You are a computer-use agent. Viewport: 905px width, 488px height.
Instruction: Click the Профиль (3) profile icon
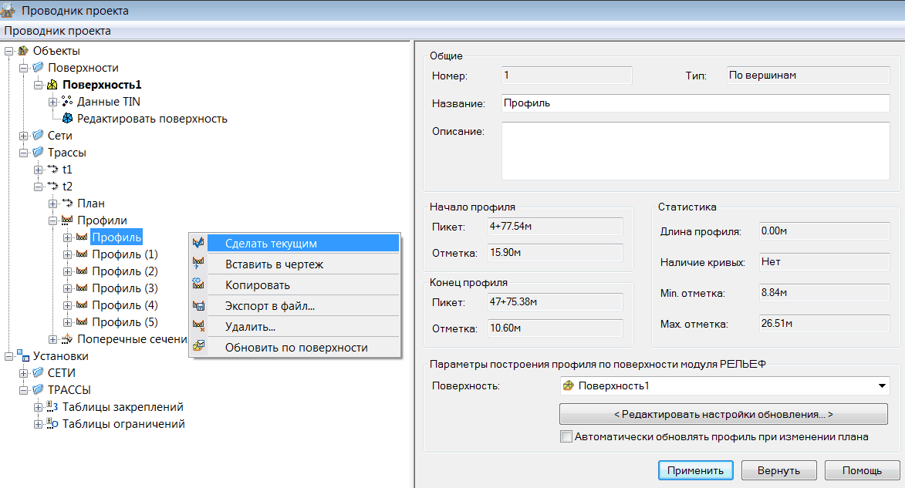pyautogui.click(x=82, y=288)
